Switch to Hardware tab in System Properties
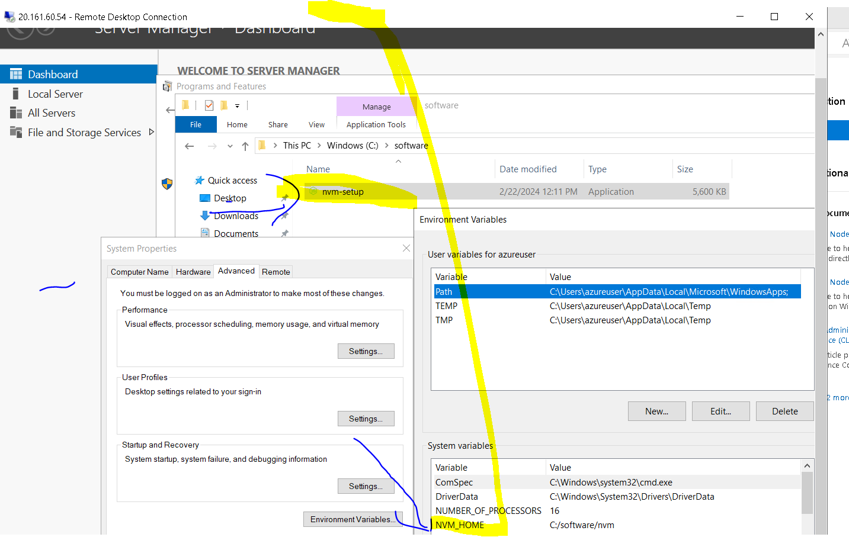This screenshot has width=849, height=537. 193,272
